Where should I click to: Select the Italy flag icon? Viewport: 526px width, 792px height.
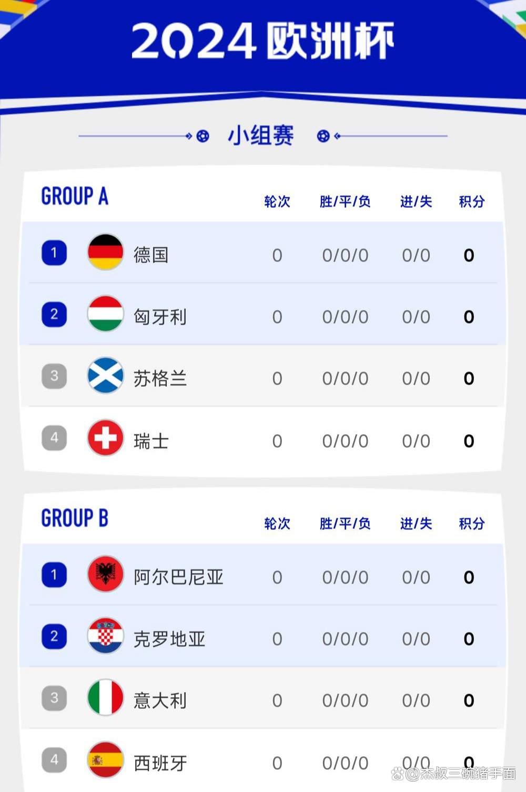point(106,697)
